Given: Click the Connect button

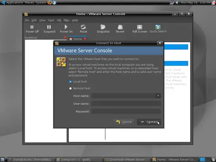Looking at the screenshot, I should (x=149, y=122).
